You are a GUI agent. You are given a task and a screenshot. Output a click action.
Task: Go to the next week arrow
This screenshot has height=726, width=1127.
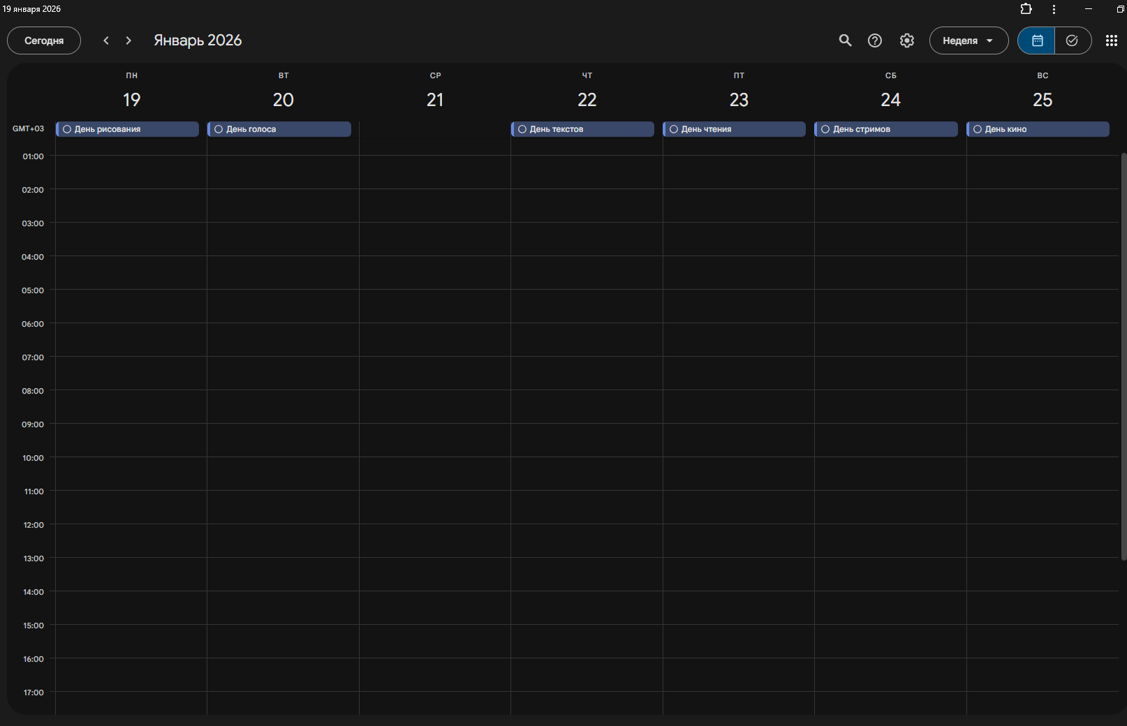(128, 40)
